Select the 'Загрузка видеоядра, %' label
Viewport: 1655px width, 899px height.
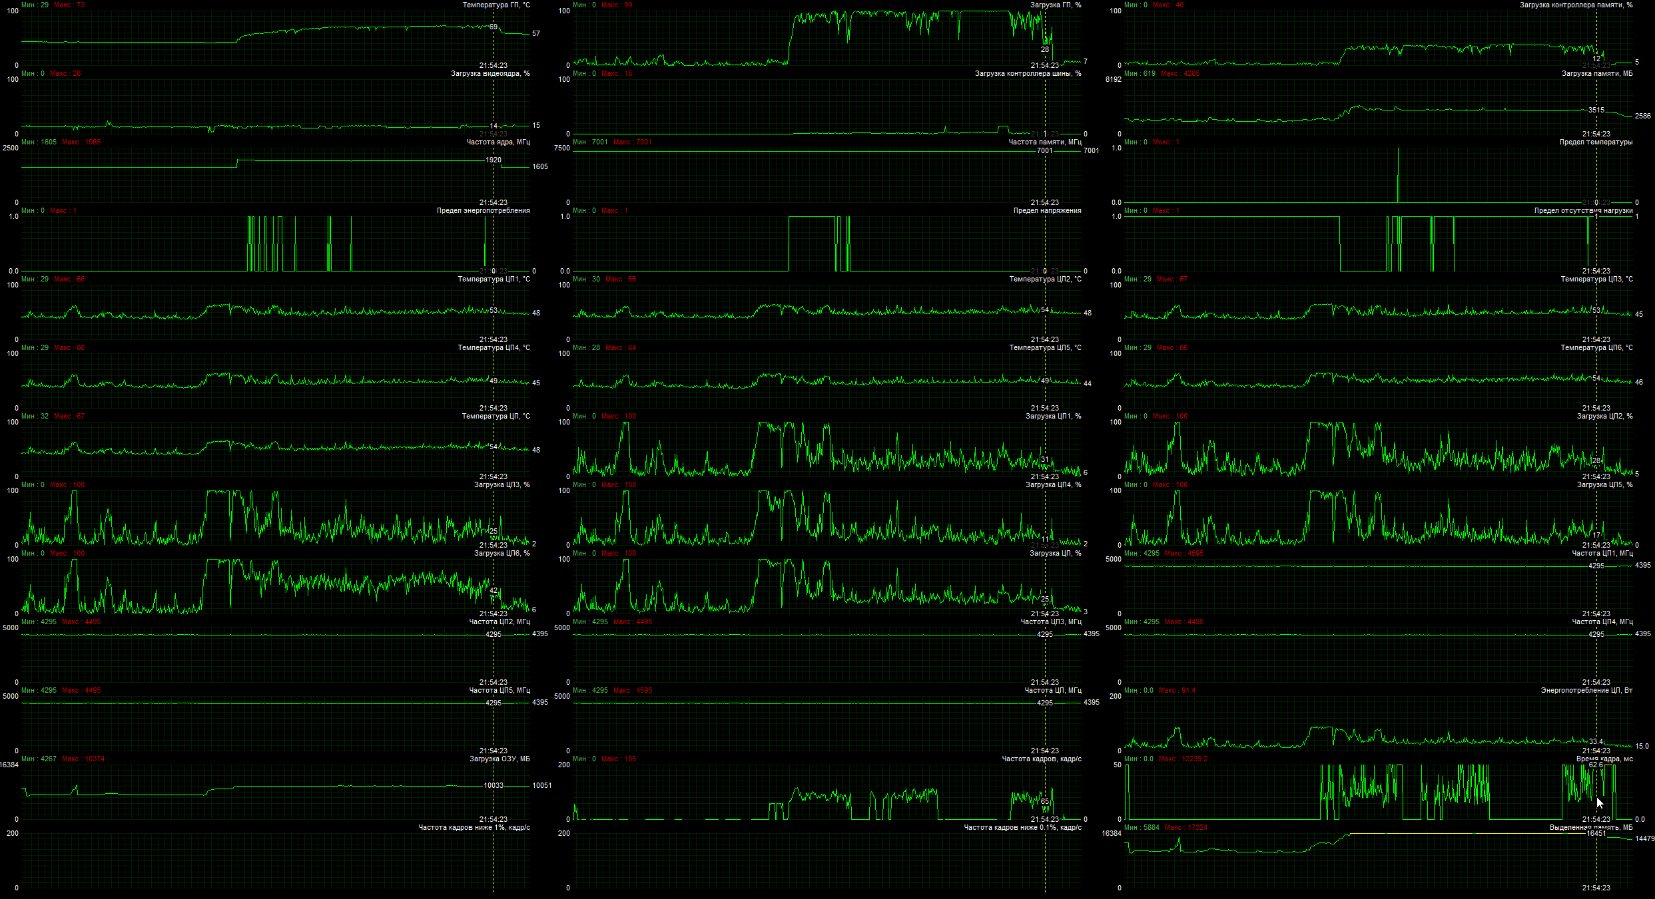[x=490, y=73]
